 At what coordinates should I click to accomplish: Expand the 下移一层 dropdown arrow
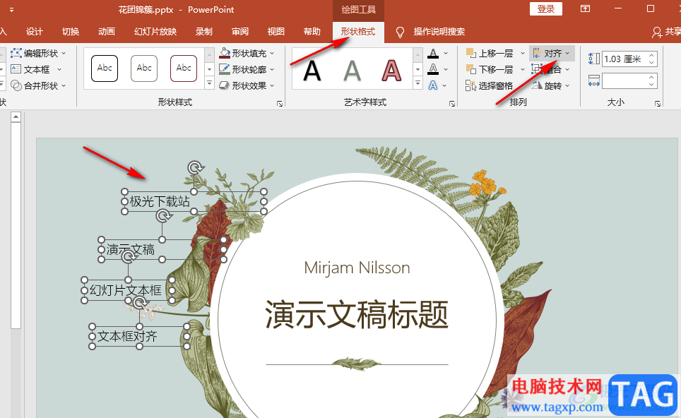pos(523,69)
